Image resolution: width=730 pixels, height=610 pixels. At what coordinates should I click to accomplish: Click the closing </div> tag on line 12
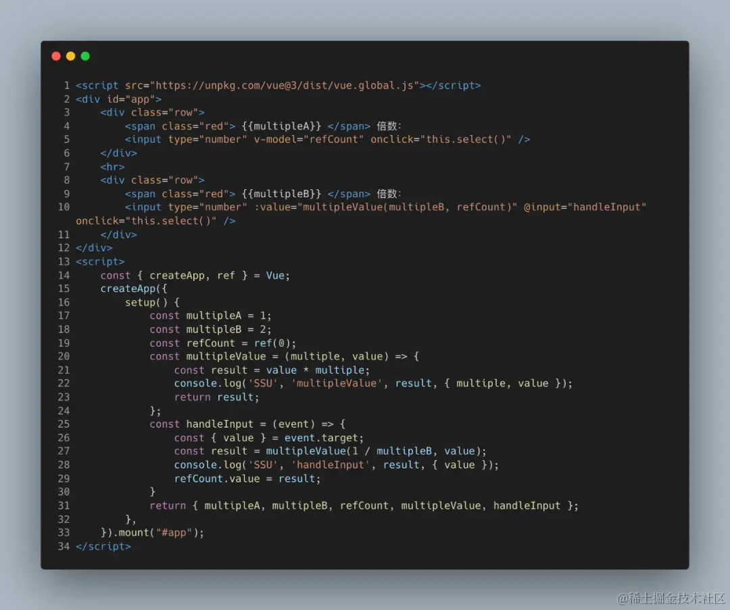pos(94,247)
